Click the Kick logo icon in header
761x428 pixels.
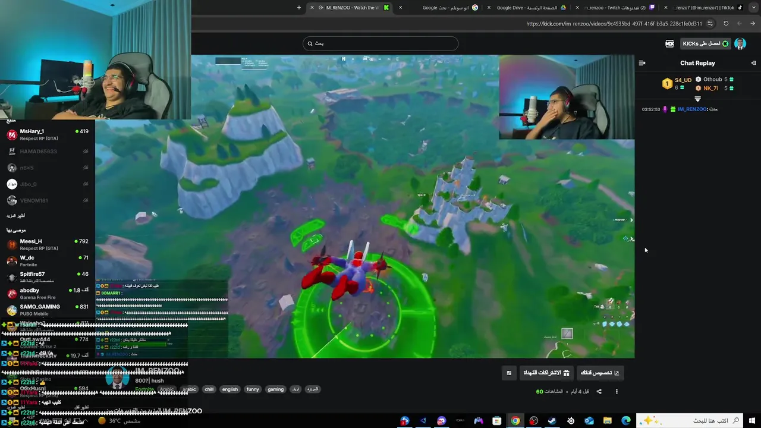[x=669, y=44]
